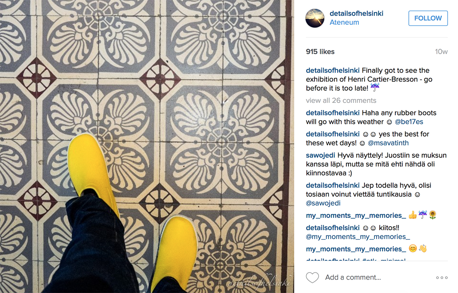Screen dimensions: 458x293
Task: Like the post with the heart icon
Action: pos(312,277)
